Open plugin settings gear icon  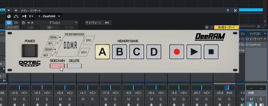(207, 27)
